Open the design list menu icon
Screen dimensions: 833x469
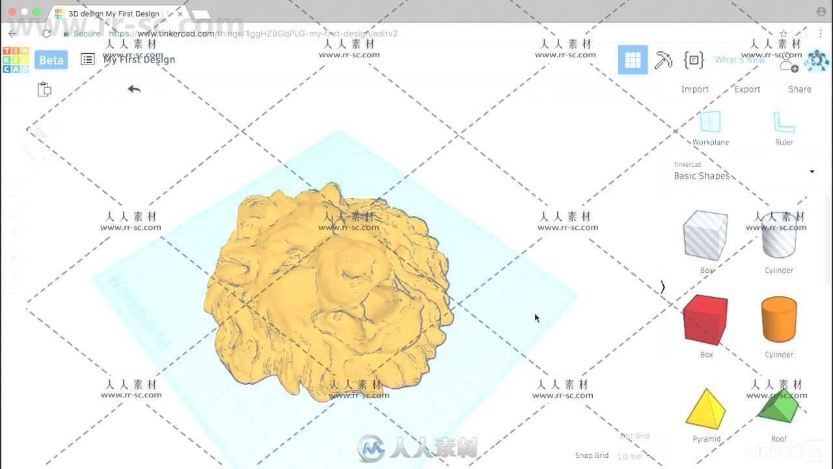point(87,59)
